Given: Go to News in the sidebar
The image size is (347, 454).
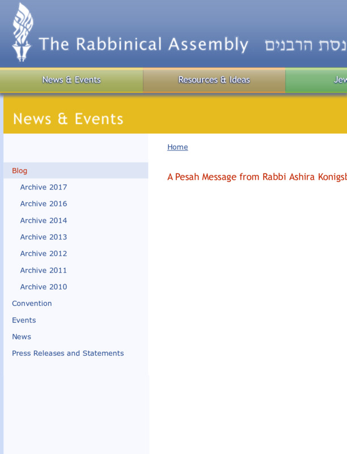Looking at the screenshot, I should click(x=22, y=337).
